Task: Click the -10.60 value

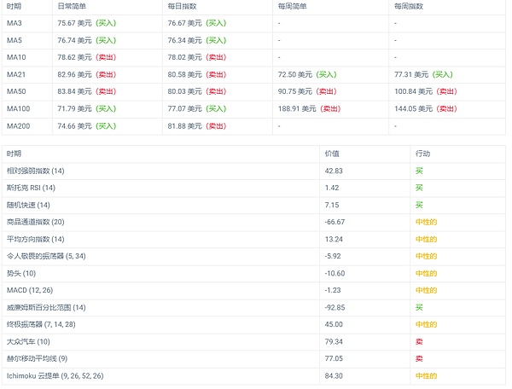Action: pos(335,274)
